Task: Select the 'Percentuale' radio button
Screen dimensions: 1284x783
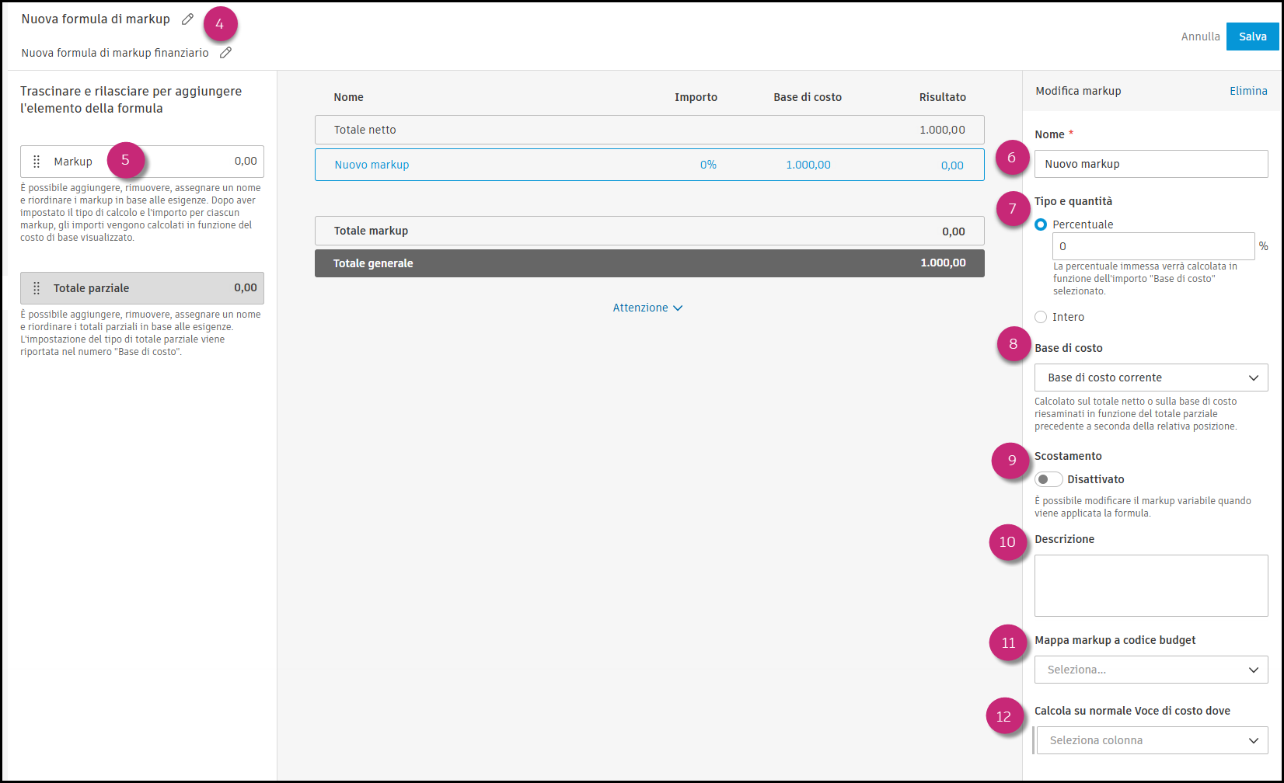Action: coord(1041,224)
